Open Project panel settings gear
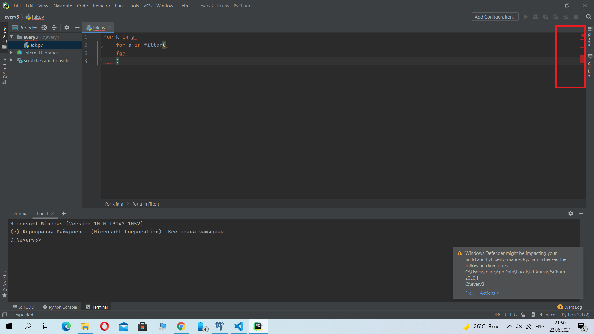The width and height of the screenshot is (594, 334). [67, 28]
